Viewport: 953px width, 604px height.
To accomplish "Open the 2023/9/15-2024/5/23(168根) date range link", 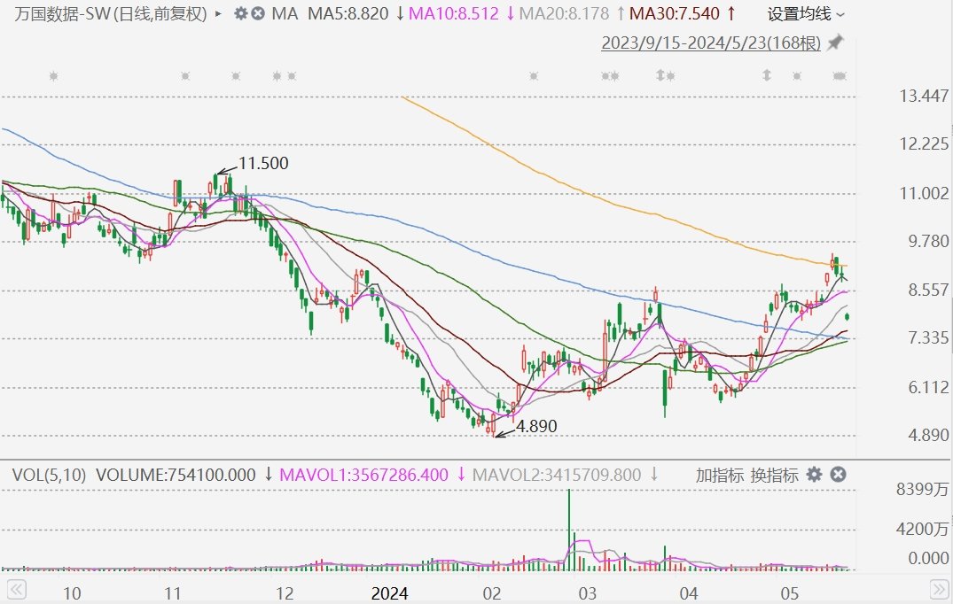I will pyautogui.click(x=711, y=43).
